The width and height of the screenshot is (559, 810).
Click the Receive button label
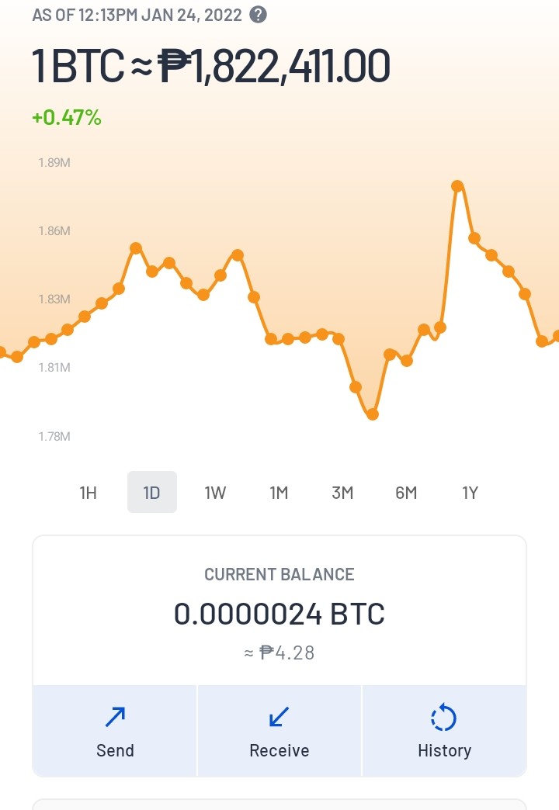tap(279, 750)
